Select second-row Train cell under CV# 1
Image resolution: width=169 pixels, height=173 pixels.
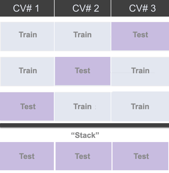27,71
